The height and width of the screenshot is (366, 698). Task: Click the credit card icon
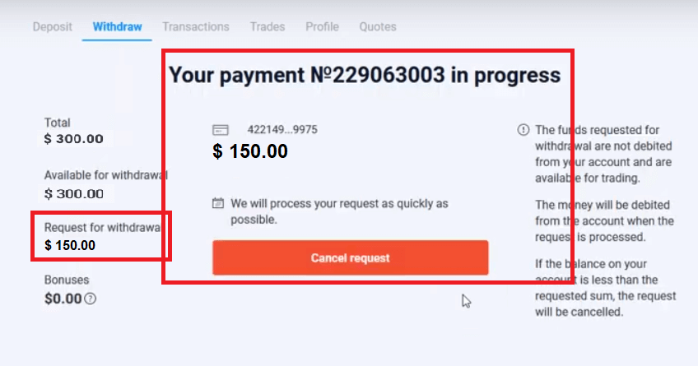[x=220, y=130]
